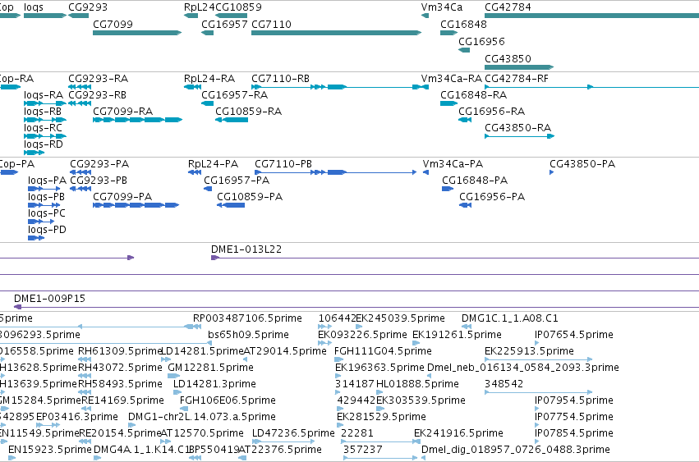
Task: Click the teal CG43850 gene bar
Action: tap(519, 67)
